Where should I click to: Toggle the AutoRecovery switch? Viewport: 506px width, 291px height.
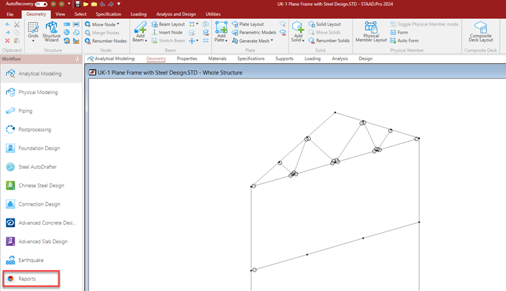point(40,4)
